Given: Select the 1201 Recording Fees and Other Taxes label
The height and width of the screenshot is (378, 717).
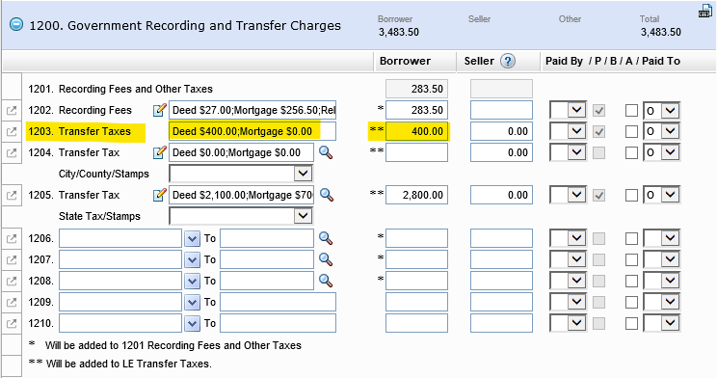Looking at the screenshot, I should pos(120,89).
